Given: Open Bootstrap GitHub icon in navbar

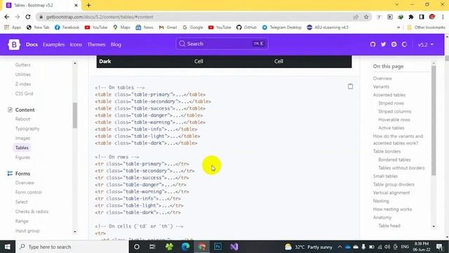Looking at the screenshot, I should 373,44.
